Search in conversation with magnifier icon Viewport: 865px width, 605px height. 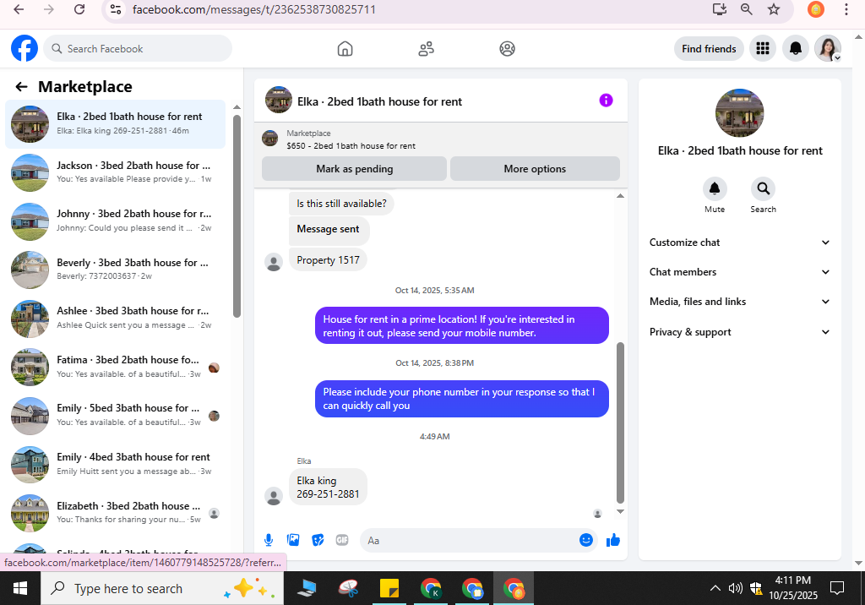(763, 188)
